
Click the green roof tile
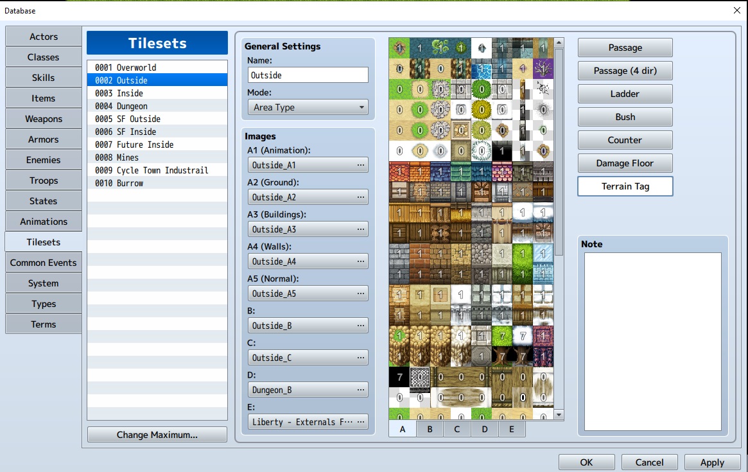pos(461,171)
